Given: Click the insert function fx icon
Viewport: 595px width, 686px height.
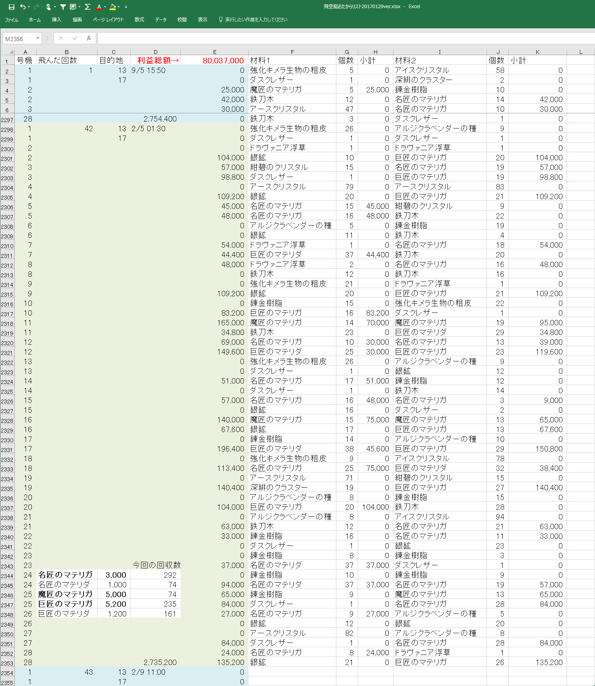Looking at the screenshot, I should pyautogui.click(x=89, y=38).
